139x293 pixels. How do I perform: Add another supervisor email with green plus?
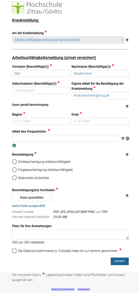point(14,145)
